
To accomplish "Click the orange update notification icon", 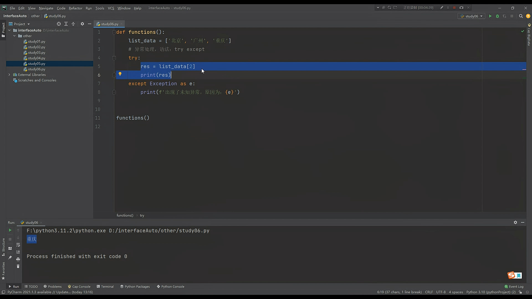I will (528, 16).
